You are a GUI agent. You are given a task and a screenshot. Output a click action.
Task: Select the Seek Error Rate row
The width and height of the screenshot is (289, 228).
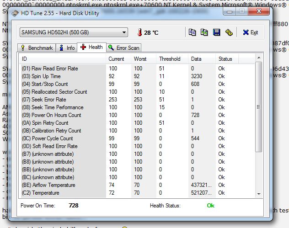click(x=137, y=100)
